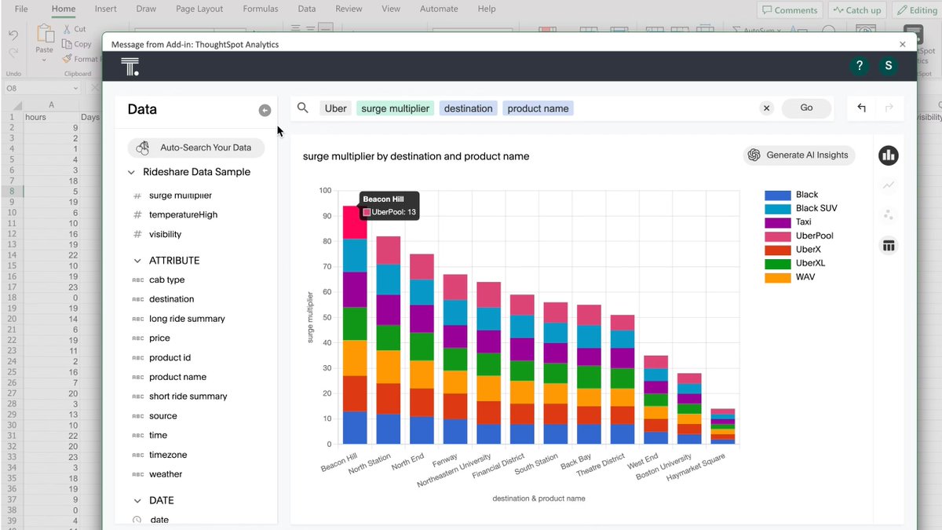Select cab type attribute
Image resolution: width=942 pixels, height=530 pixels.
point(166,280)
